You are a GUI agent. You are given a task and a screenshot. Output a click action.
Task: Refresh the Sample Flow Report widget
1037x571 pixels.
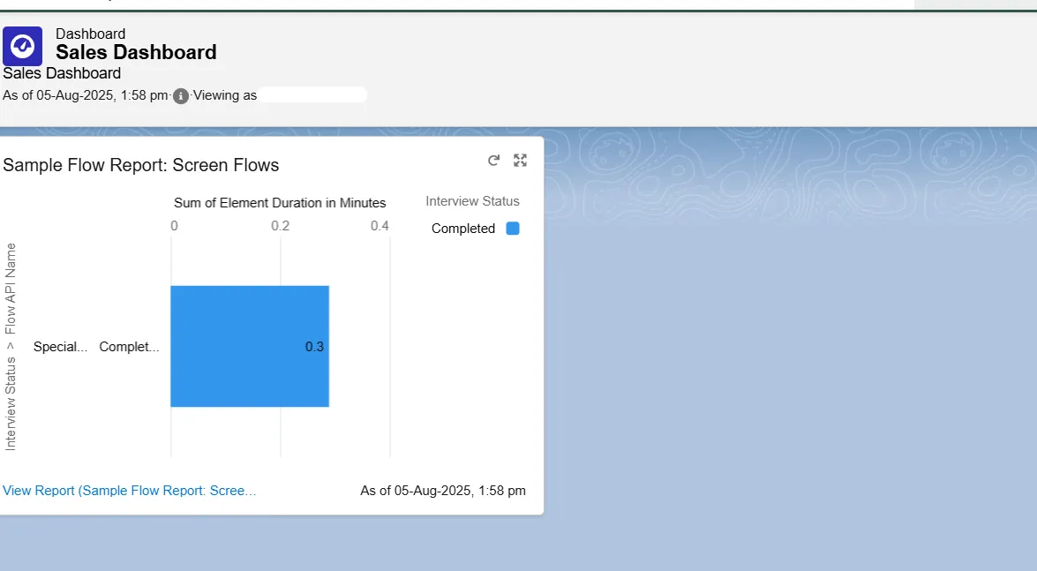coord(493,161)
